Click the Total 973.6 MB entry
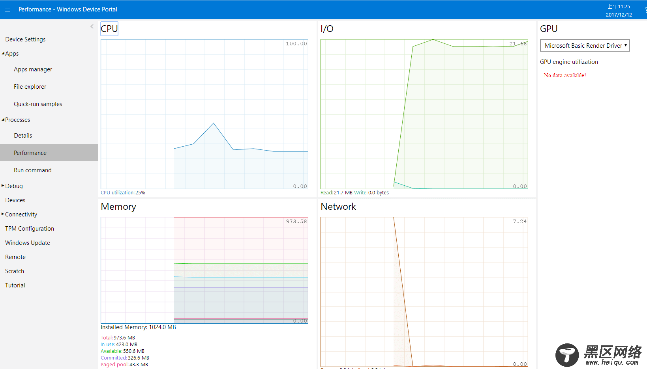The height and width of the screenshot is (369, 647). click(118, 338)
